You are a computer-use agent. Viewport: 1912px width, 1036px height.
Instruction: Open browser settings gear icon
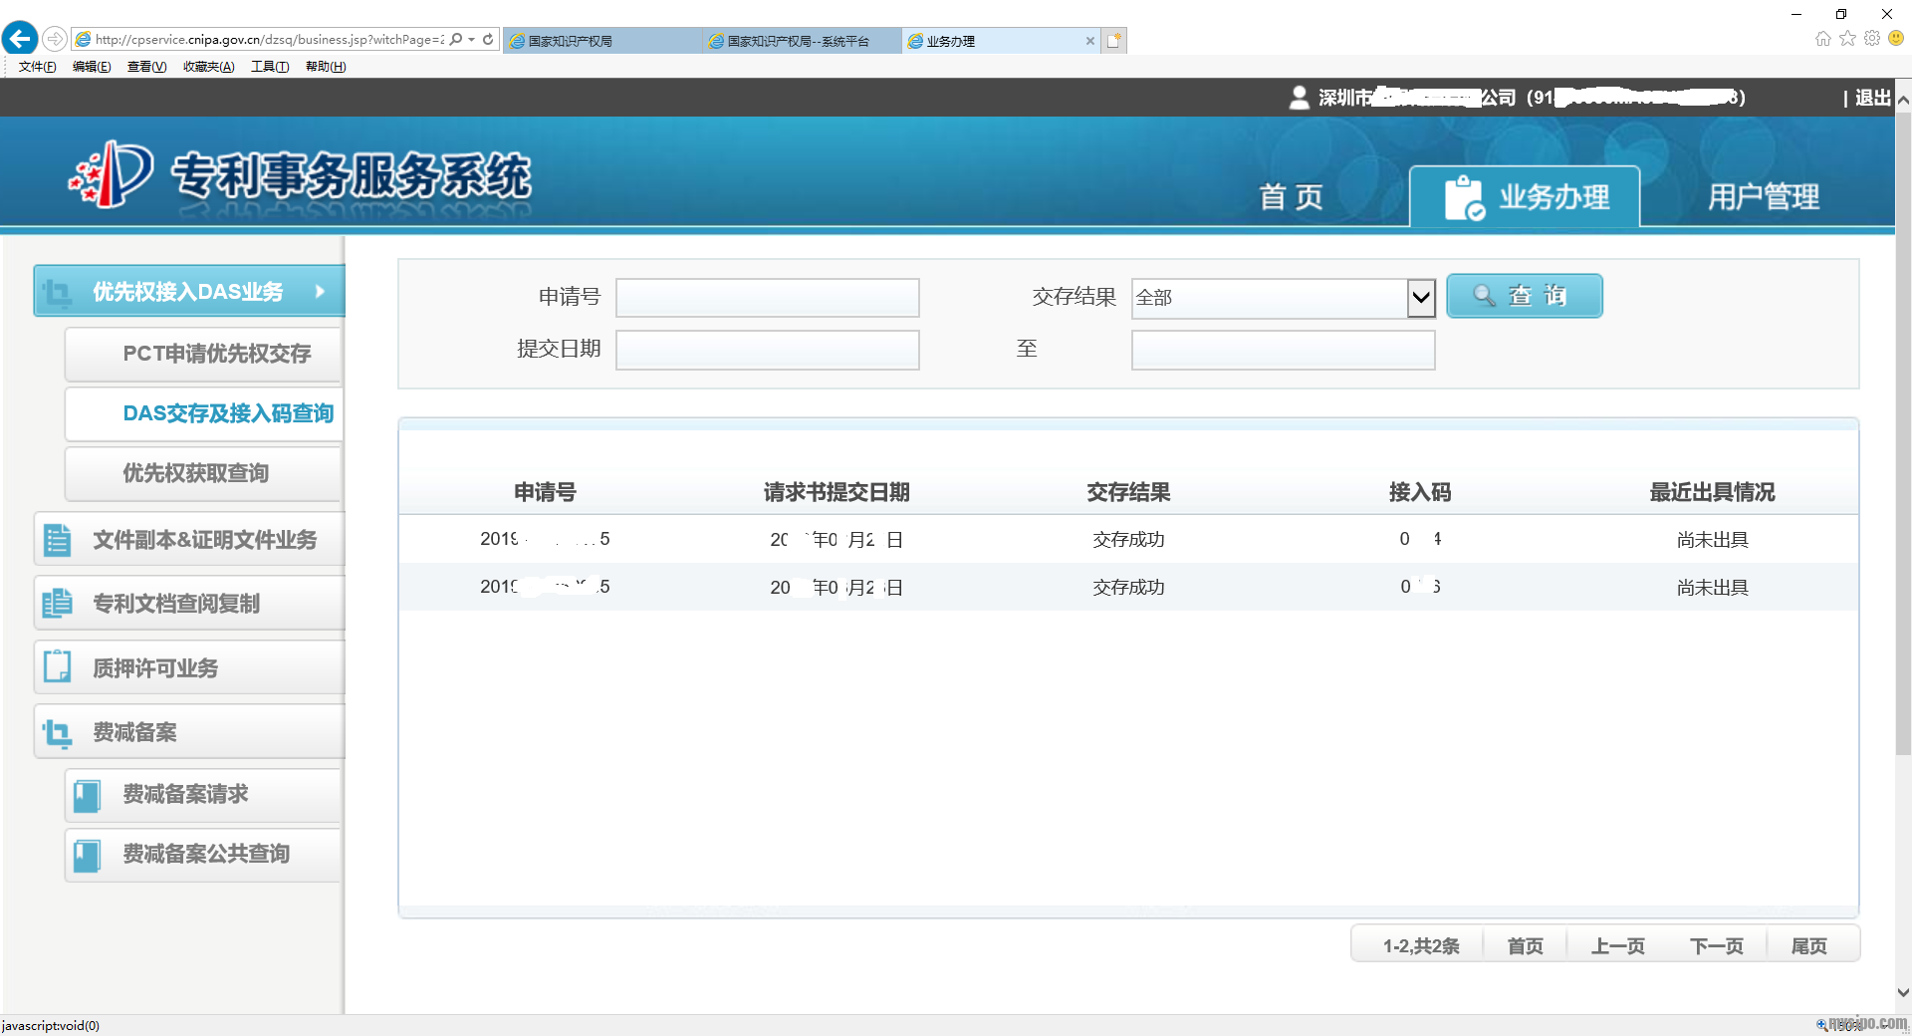point(1872,39)
